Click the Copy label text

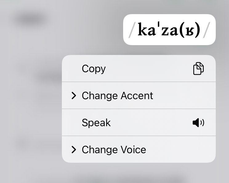click(x=94, y=69)
